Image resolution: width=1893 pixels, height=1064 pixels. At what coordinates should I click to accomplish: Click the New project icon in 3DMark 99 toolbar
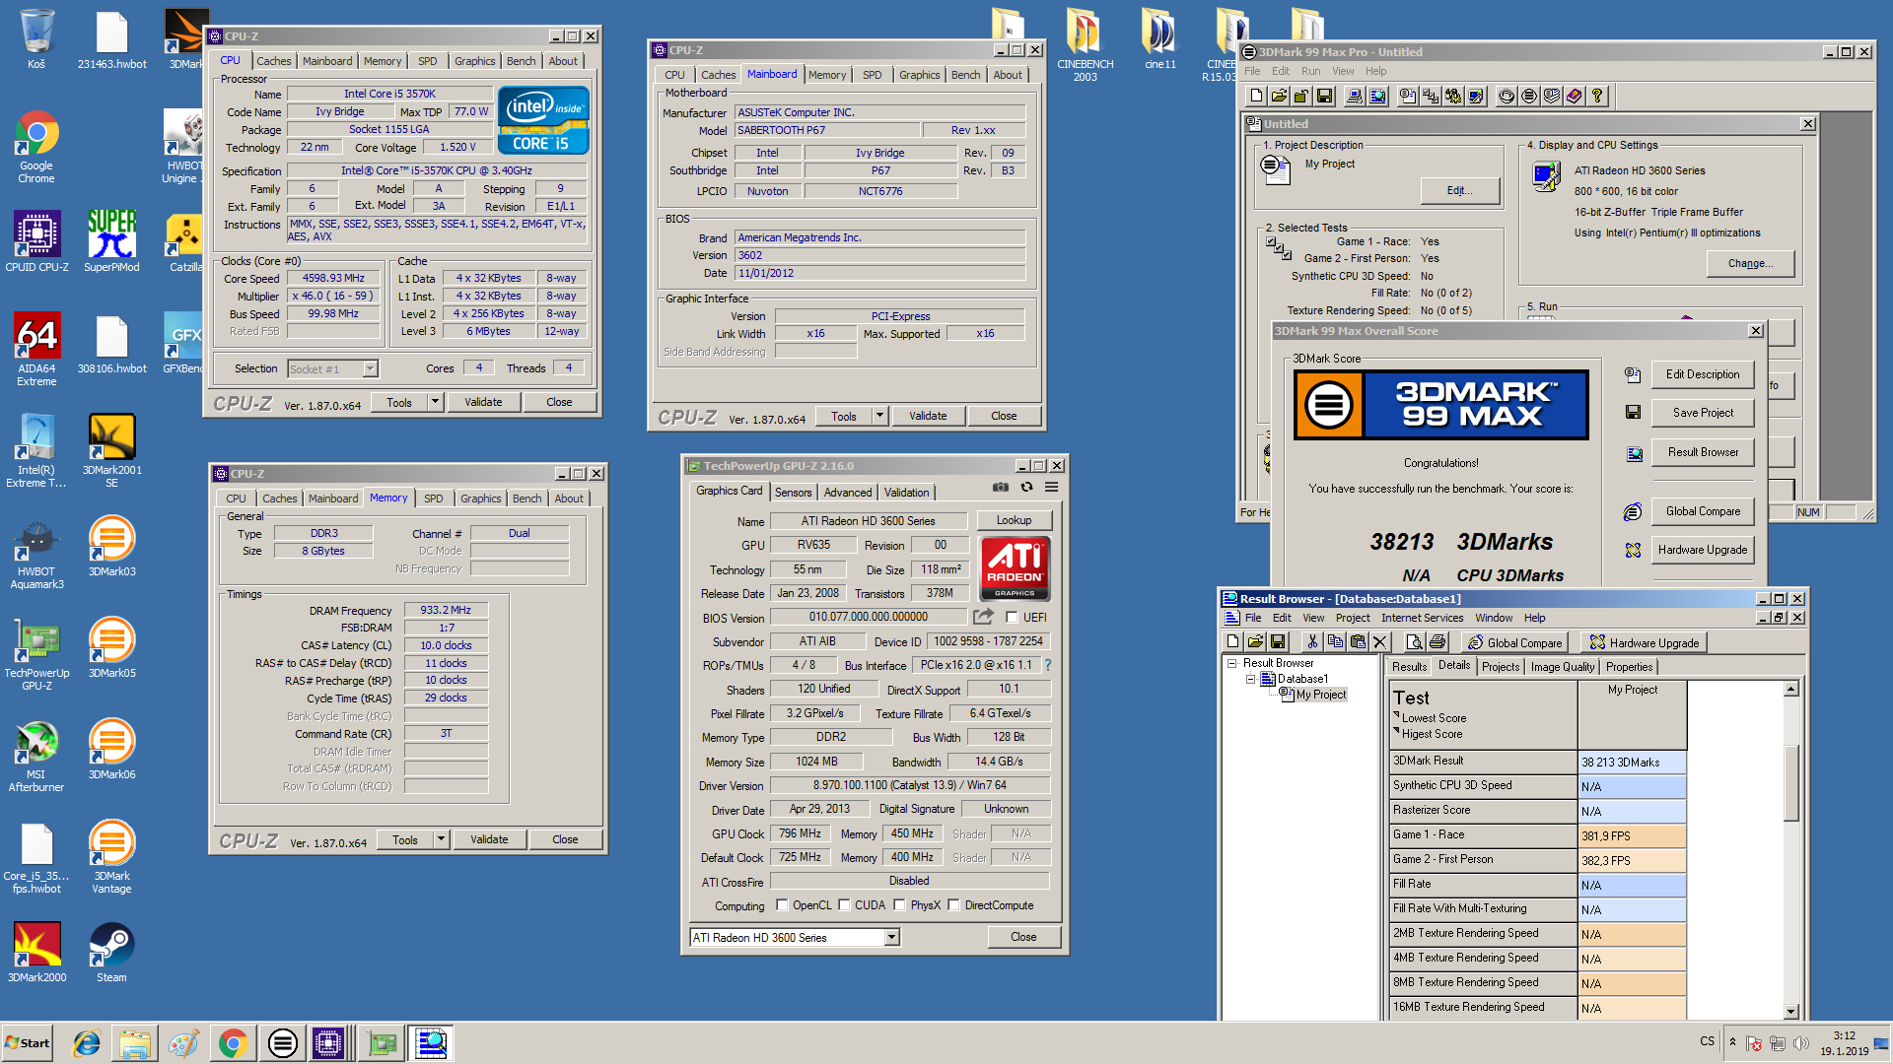click(x=1256, y=96)
